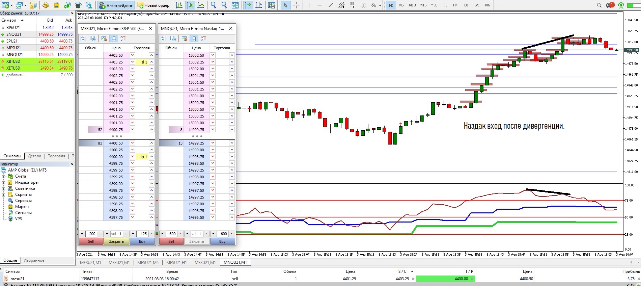Click the zoom in chart icon
This screenshot has height=286, width=641.
point(213,5)
